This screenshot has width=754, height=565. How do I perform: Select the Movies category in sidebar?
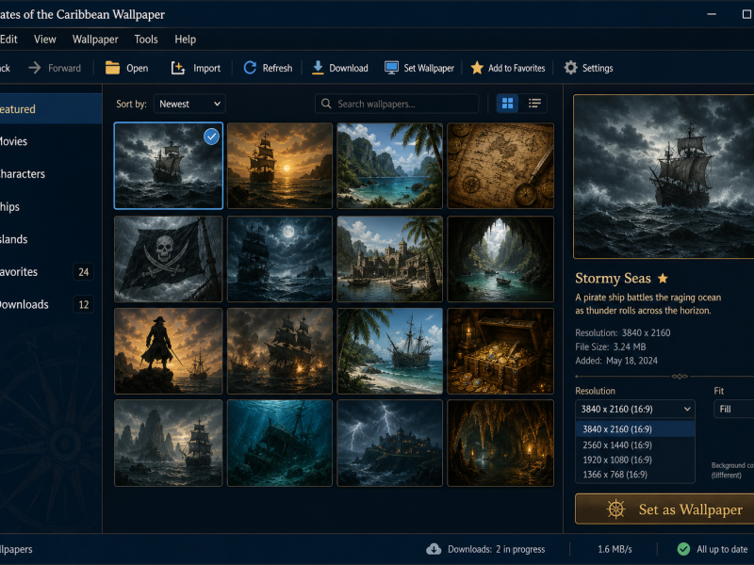[x=51, y=141]
